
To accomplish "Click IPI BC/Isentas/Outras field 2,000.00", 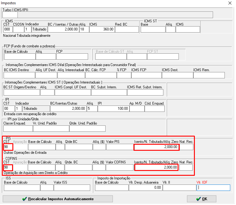I will (68, 109).
